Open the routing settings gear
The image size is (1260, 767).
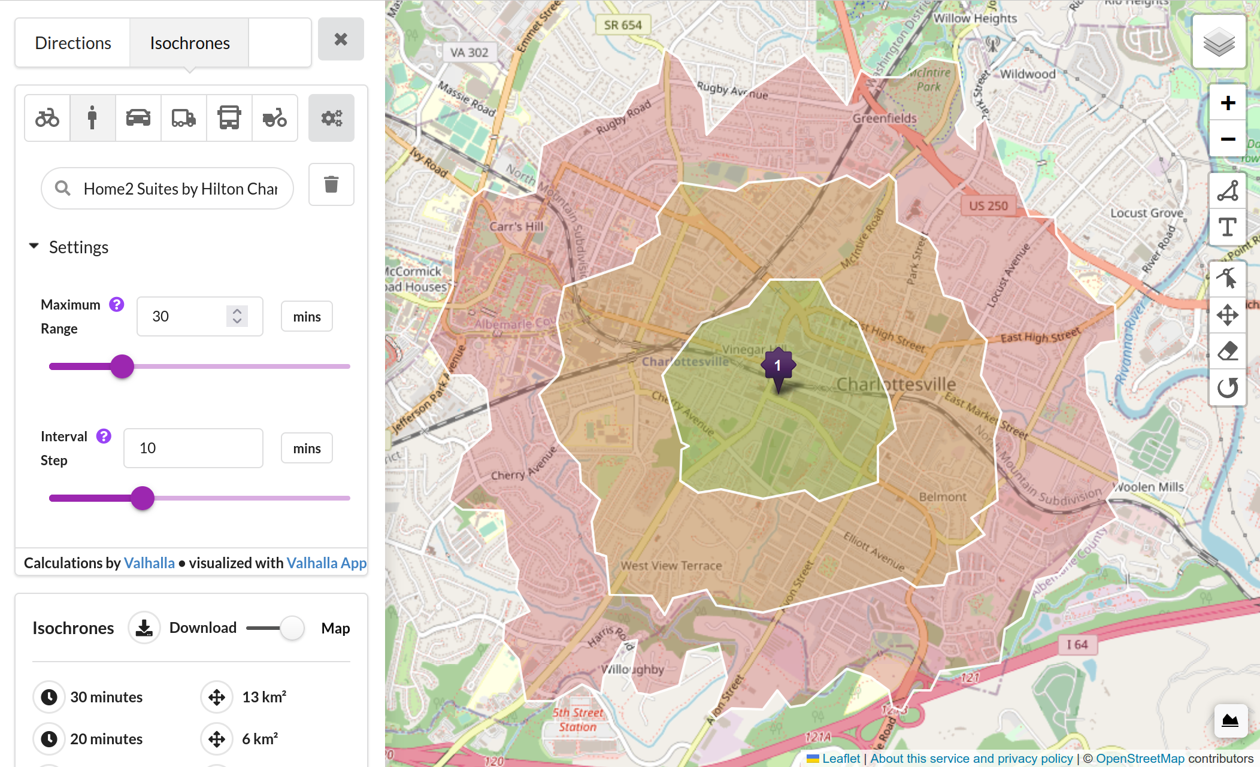[331, 118]
